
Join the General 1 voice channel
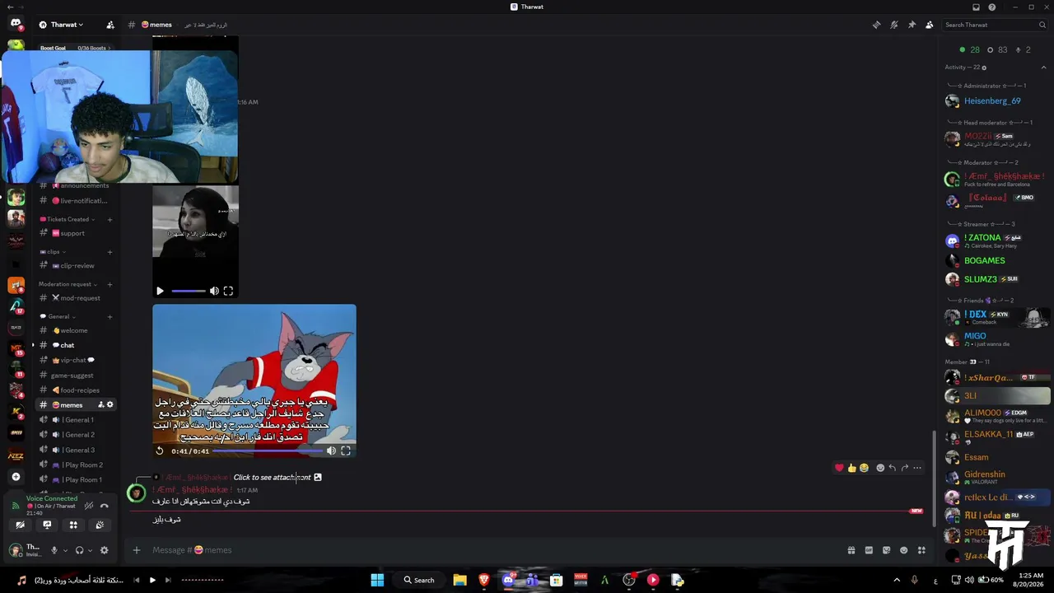coord(75,420)
